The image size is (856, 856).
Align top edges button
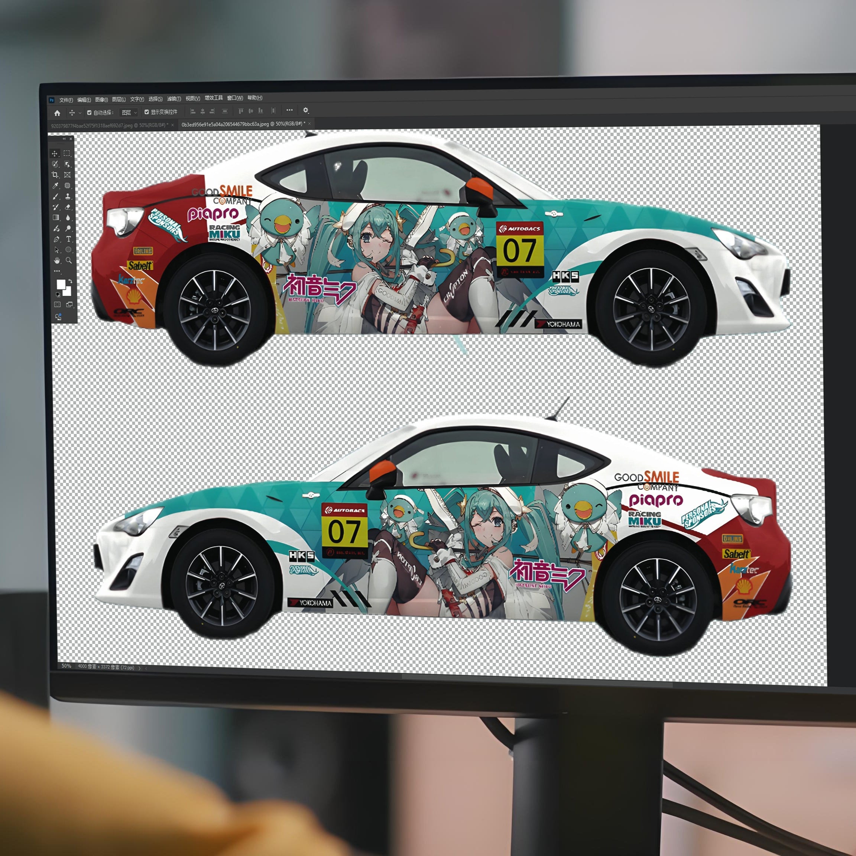(x=241, y=111)
